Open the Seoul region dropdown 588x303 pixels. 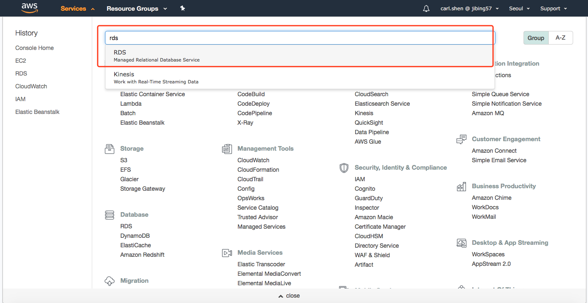tap(519, 9)
